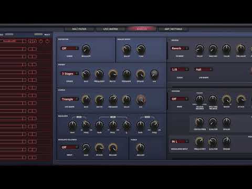Viewport: 252px width, 189px height.
Task: Click the Analog Boost tone knob
Action: [x=141, y=49]
